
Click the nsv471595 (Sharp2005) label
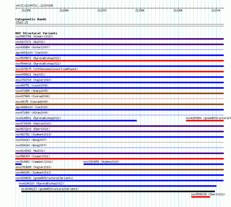tap(32, 91)
